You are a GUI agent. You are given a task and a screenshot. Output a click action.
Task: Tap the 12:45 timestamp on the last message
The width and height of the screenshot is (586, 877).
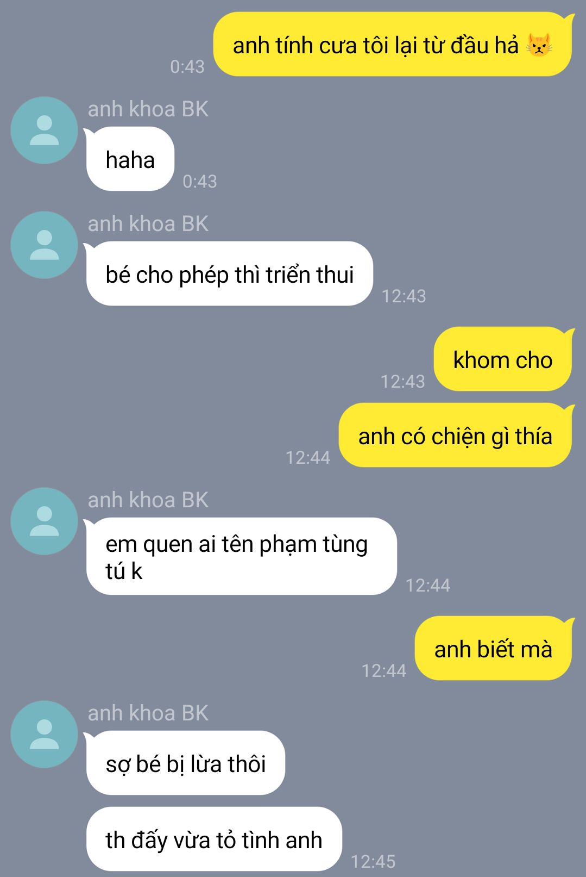pyautogui.click(x=373, y=861)
